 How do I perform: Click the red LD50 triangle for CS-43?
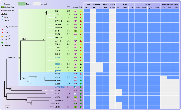click(x=81, y=74)
